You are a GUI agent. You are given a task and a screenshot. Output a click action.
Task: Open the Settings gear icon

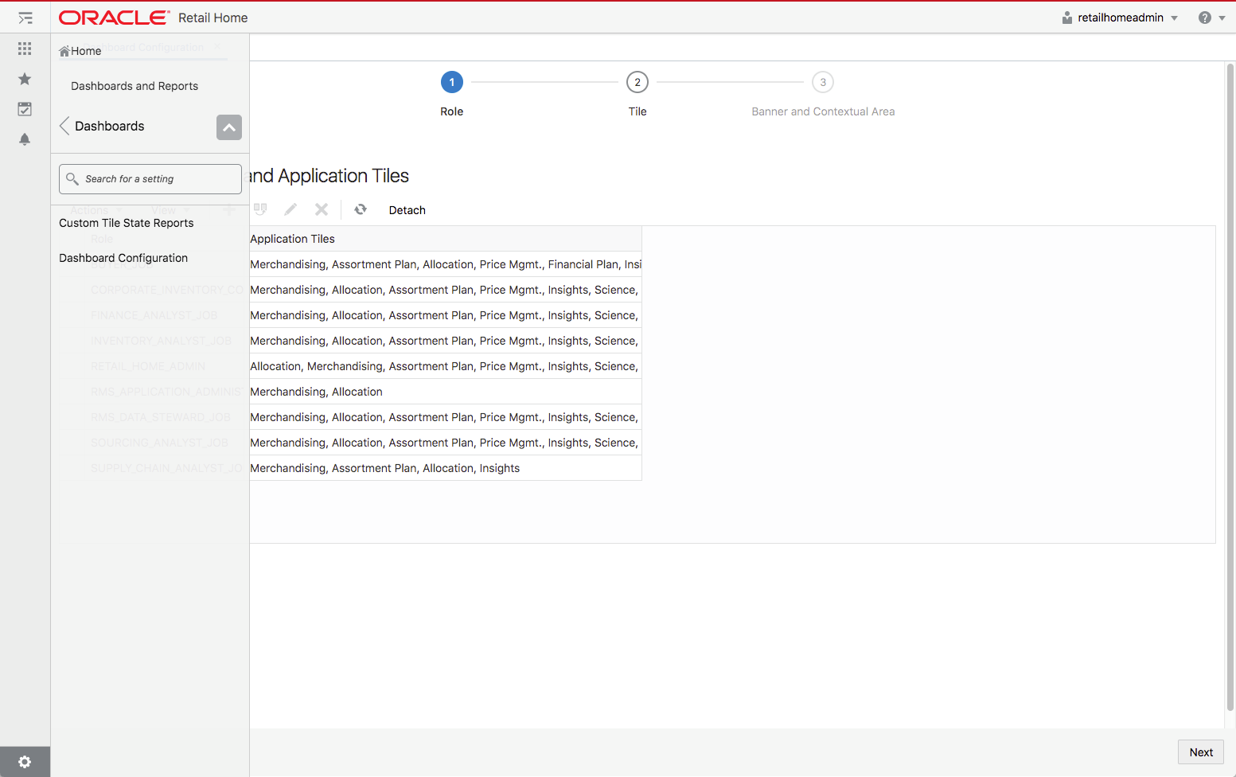click(25, 761)
